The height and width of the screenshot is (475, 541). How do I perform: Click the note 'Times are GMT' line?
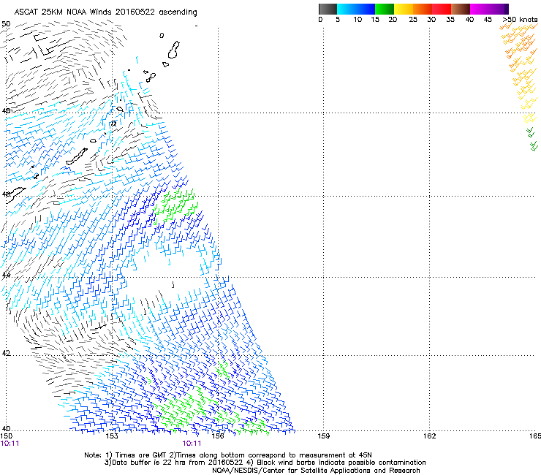click(228, 455)
